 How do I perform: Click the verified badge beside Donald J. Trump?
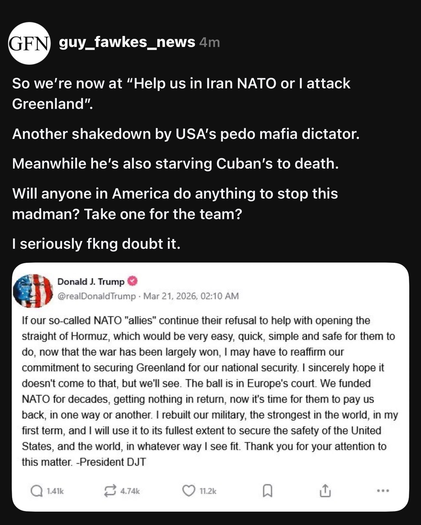pyautogui.click(x=132, y=281)
